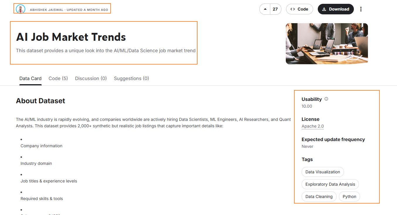Click the Updated a month ago text
Image resolution: width=397 pixels, height=215 pixels.
tap(87, 10)
